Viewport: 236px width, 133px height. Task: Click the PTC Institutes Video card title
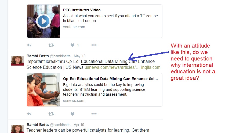[x=82, y=10]
